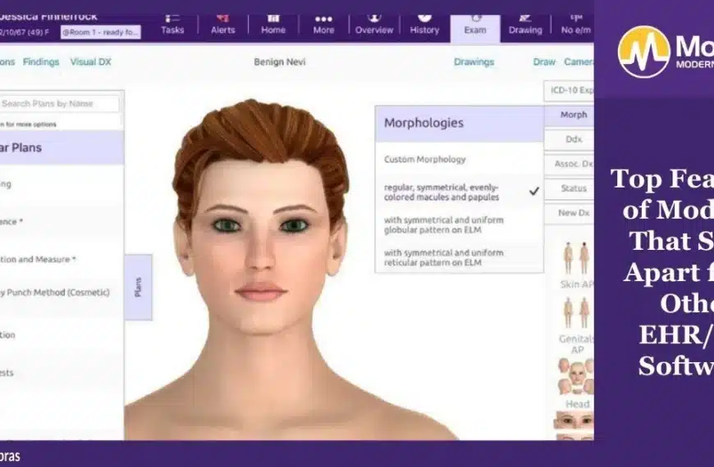This screenshot has width=714, height=467.
Task: Open the Drawing tab
Action: [x=525, y=25]
